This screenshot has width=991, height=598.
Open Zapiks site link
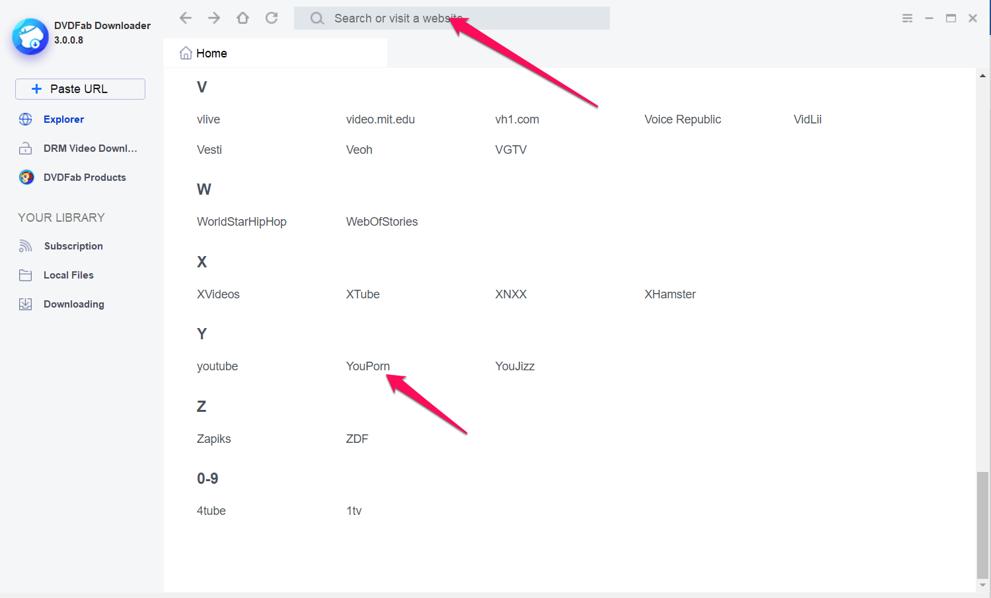(214, 439)
